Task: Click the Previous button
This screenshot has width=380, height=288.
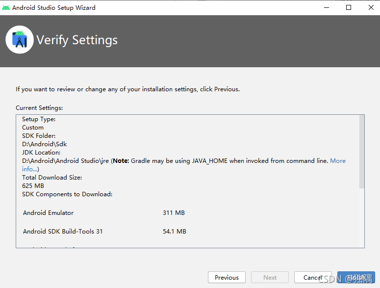Action: click(x=227, y=277)
